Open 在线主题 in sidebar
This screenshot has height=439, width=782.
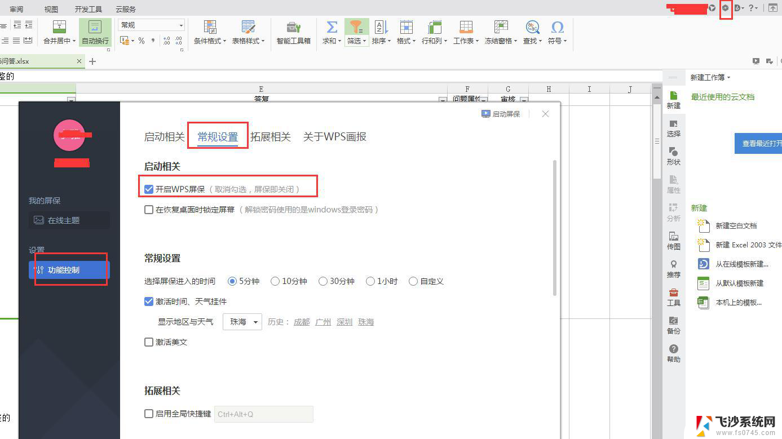69,220
